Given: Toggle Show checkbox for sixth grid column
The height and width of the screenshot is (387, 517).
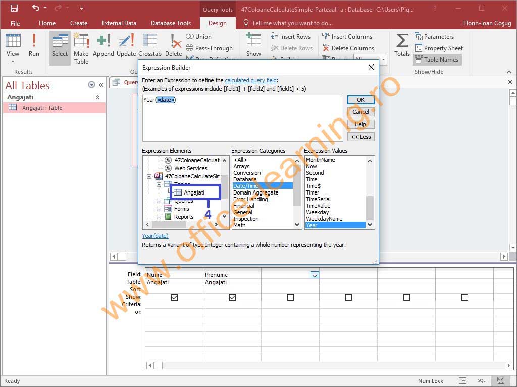Looking at the screenshot, I should pyautogui.click(x=464, y=297).
